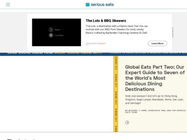187x140 pixels.
Task: Click the Dining Out yellow category strip
Action: click(116, 94)
